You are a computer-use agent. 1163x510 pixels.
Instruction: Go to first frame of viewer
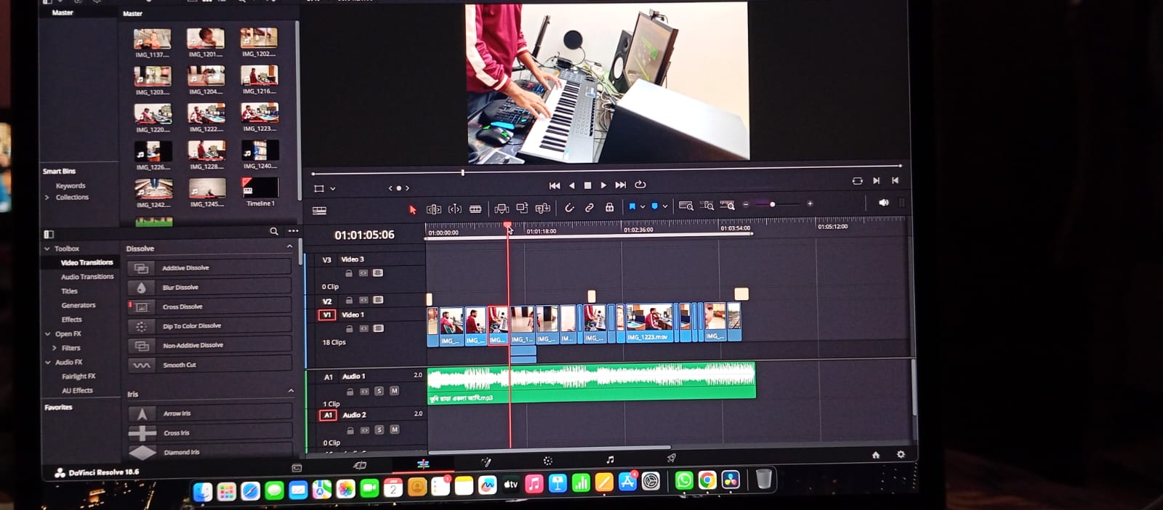pyautogui.click(x=555, y=186)
